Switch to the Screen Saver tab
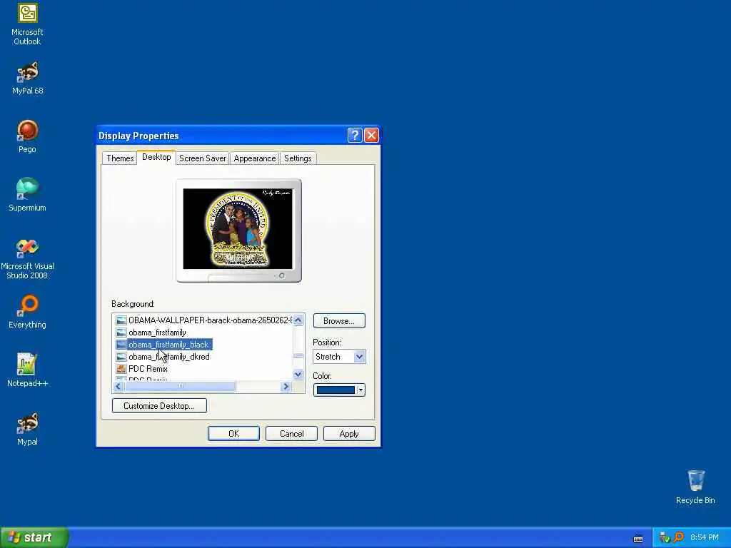 point(202,158)
